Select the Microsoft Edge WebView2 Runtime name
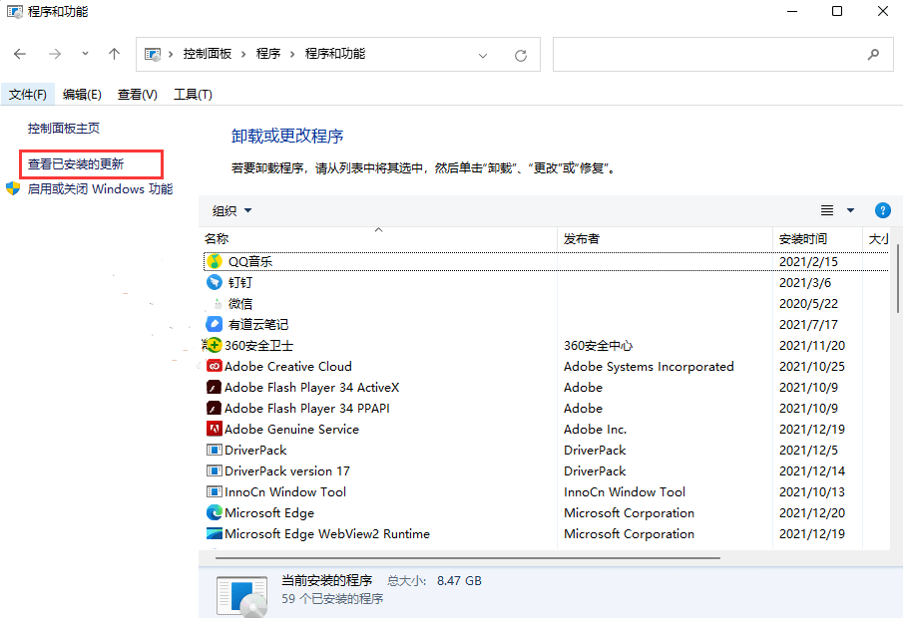Viewport: 903px width, 618px height. click(327, 534)
